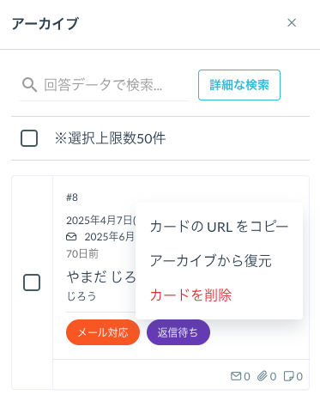Click the mail count icon
320x401 pixels.
236,376
